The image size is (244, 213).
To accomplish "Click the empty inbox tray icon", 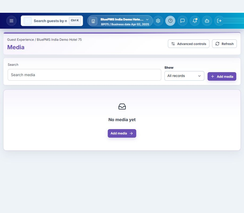I will click(x=122, y=107).
